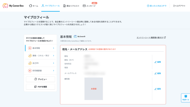Open エントリーシート/履歴書の書き方 link

click(150, 38)
